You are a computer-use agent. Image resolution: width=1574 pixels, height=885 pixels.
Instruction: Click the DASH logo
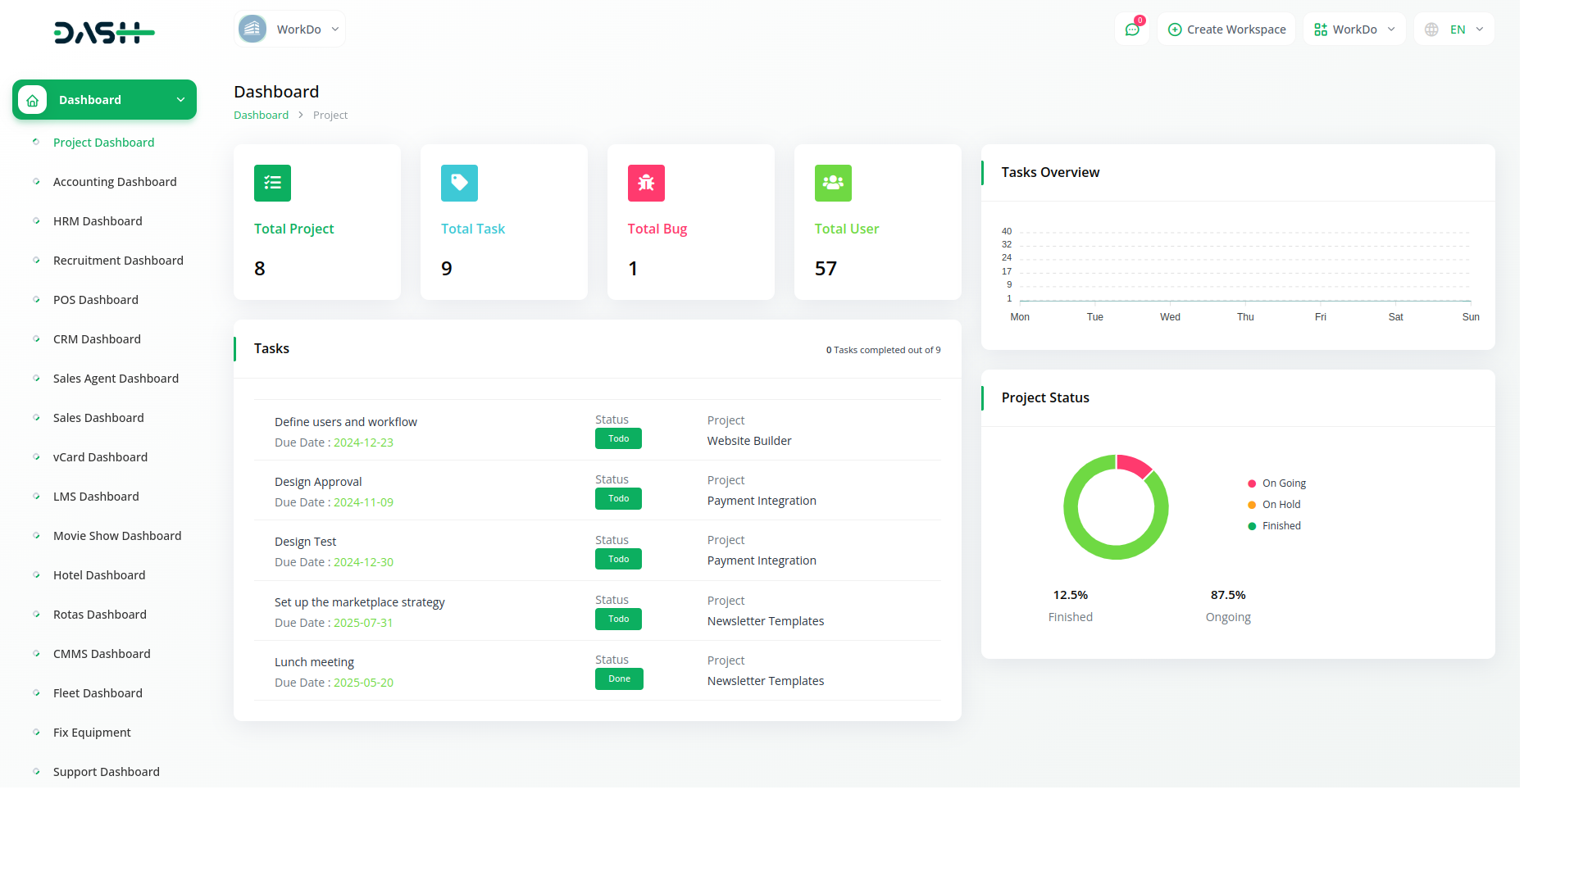[104, 33]
